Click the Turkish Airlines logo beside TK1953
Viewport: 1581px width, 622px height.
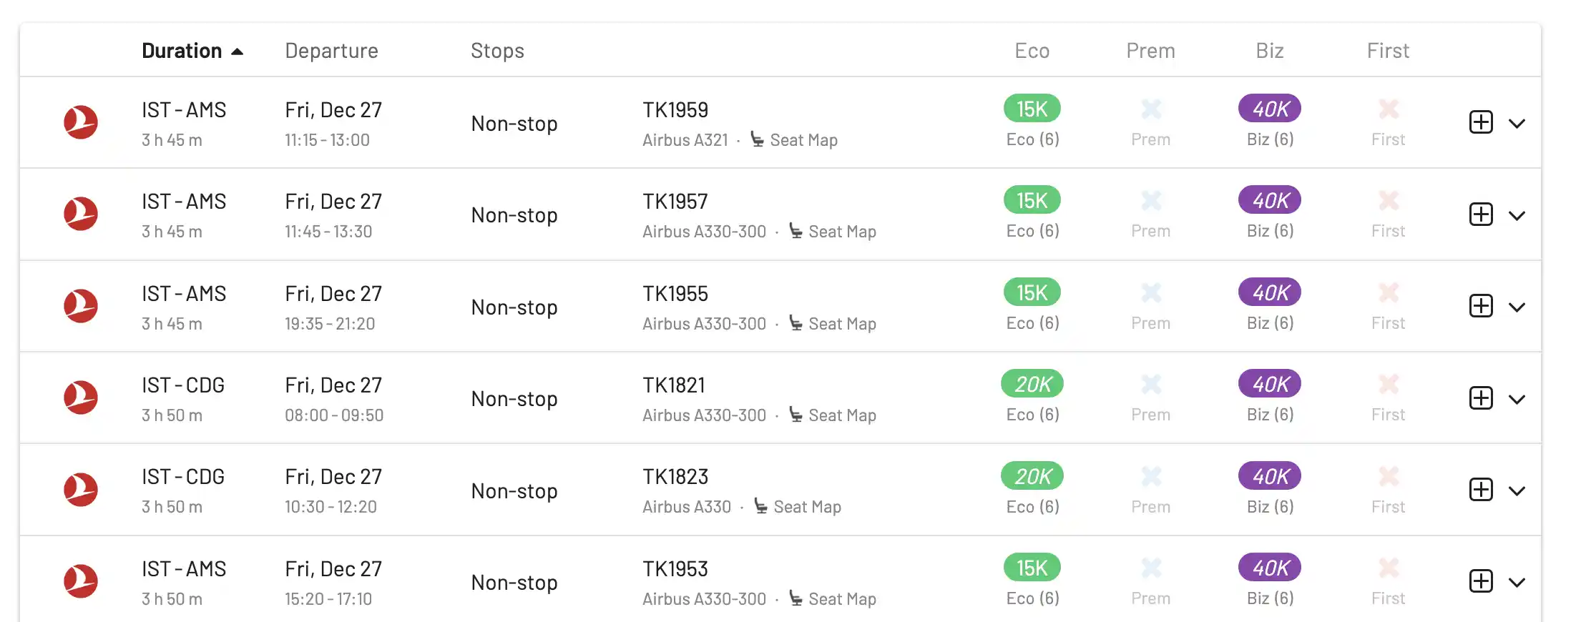(81, 581)
